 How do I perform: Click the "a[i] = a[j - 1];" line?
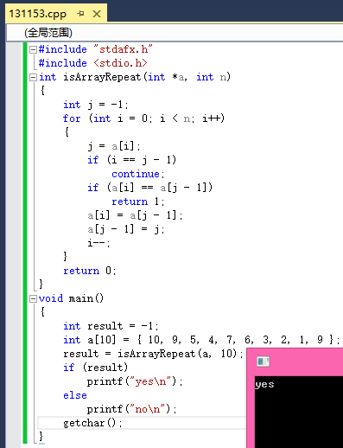(135, 215)
